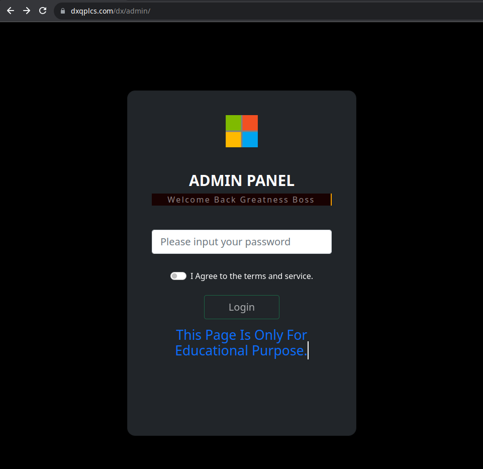Click the four-color Microsoft logo
This screenshot has height=469, width=483.
[241, 131]
